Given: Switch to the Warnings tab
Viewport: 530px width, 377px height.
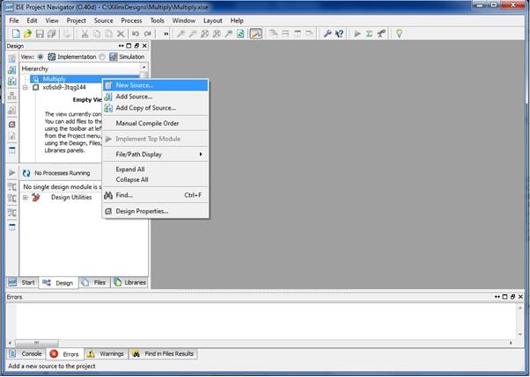Looking at the screenshot, I should pos(106,353).
